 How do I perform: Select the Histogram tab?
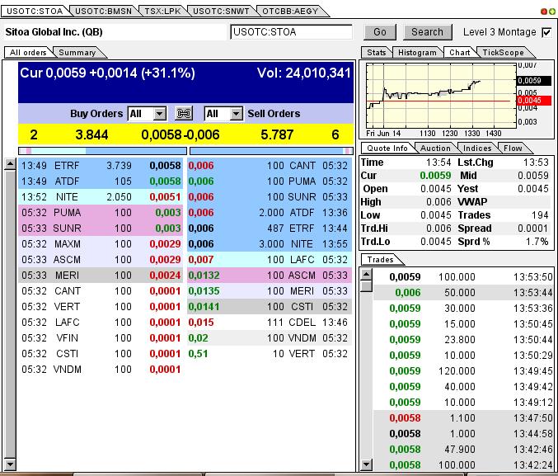click(x=416, y=52)
